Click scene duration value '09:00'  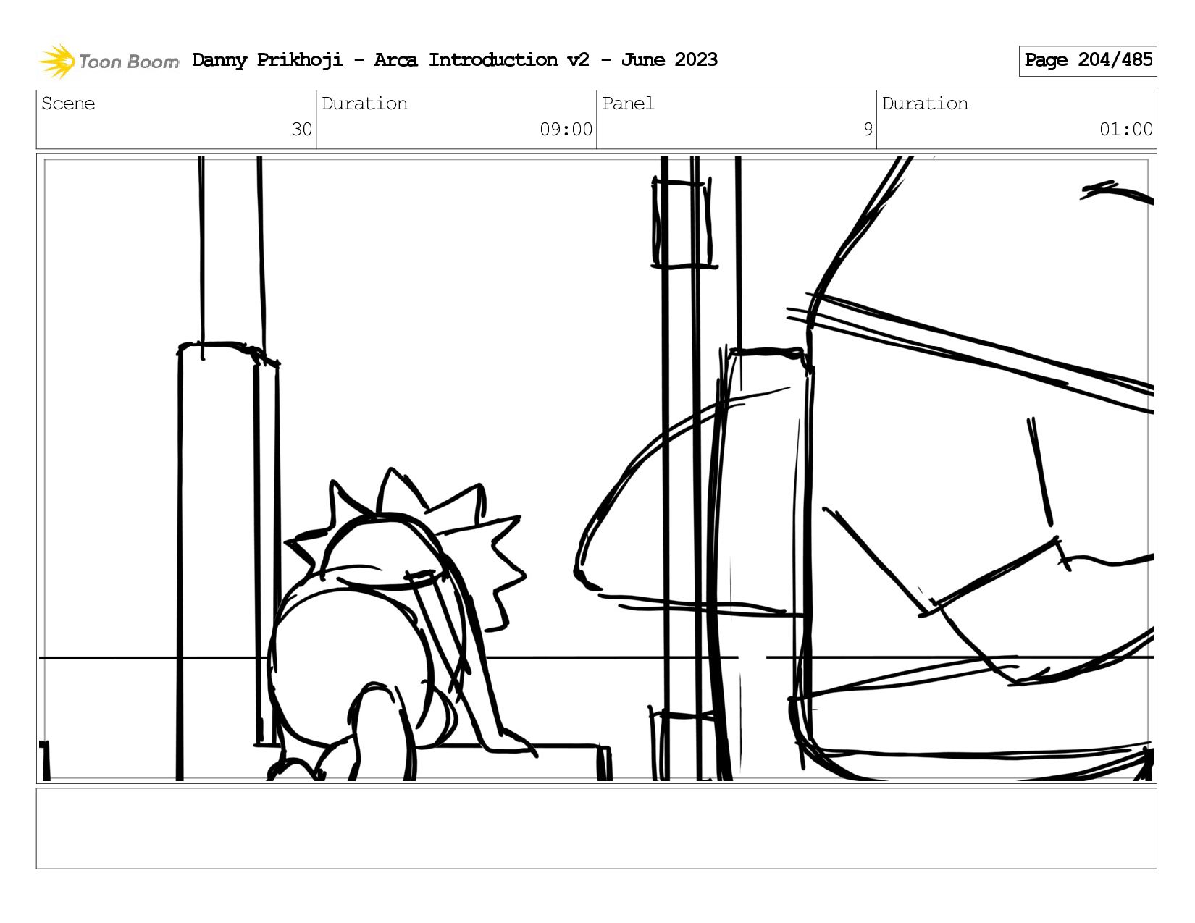[566, 130]
